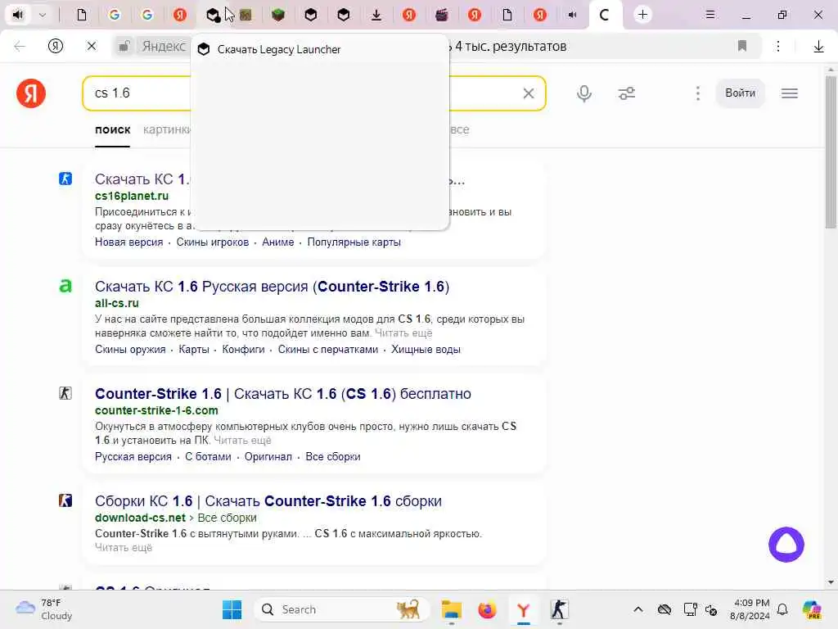Go back with the back arrow

20,46
